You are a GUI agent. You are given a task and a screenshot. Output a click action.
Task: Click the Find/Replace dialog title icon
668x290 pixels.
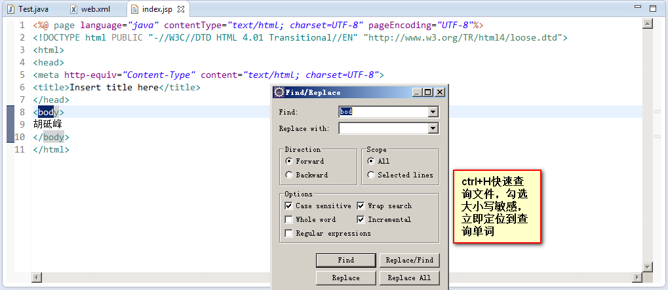pos(279,92)
